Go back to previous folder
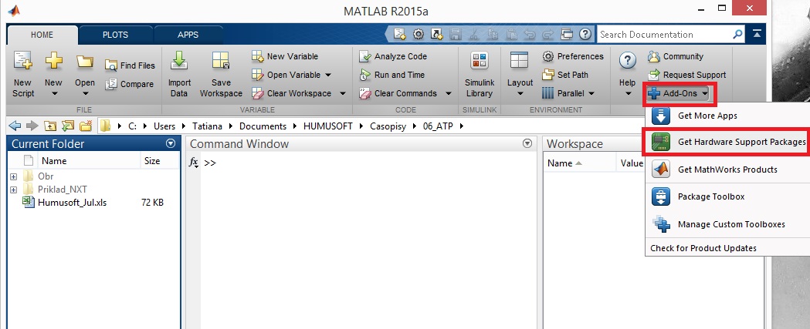This screenshot has height=329, width=810. click(x=15, y=126)
